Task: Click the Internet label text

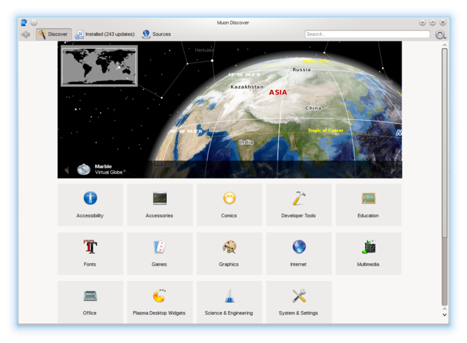Action: [x=298, y=264]
